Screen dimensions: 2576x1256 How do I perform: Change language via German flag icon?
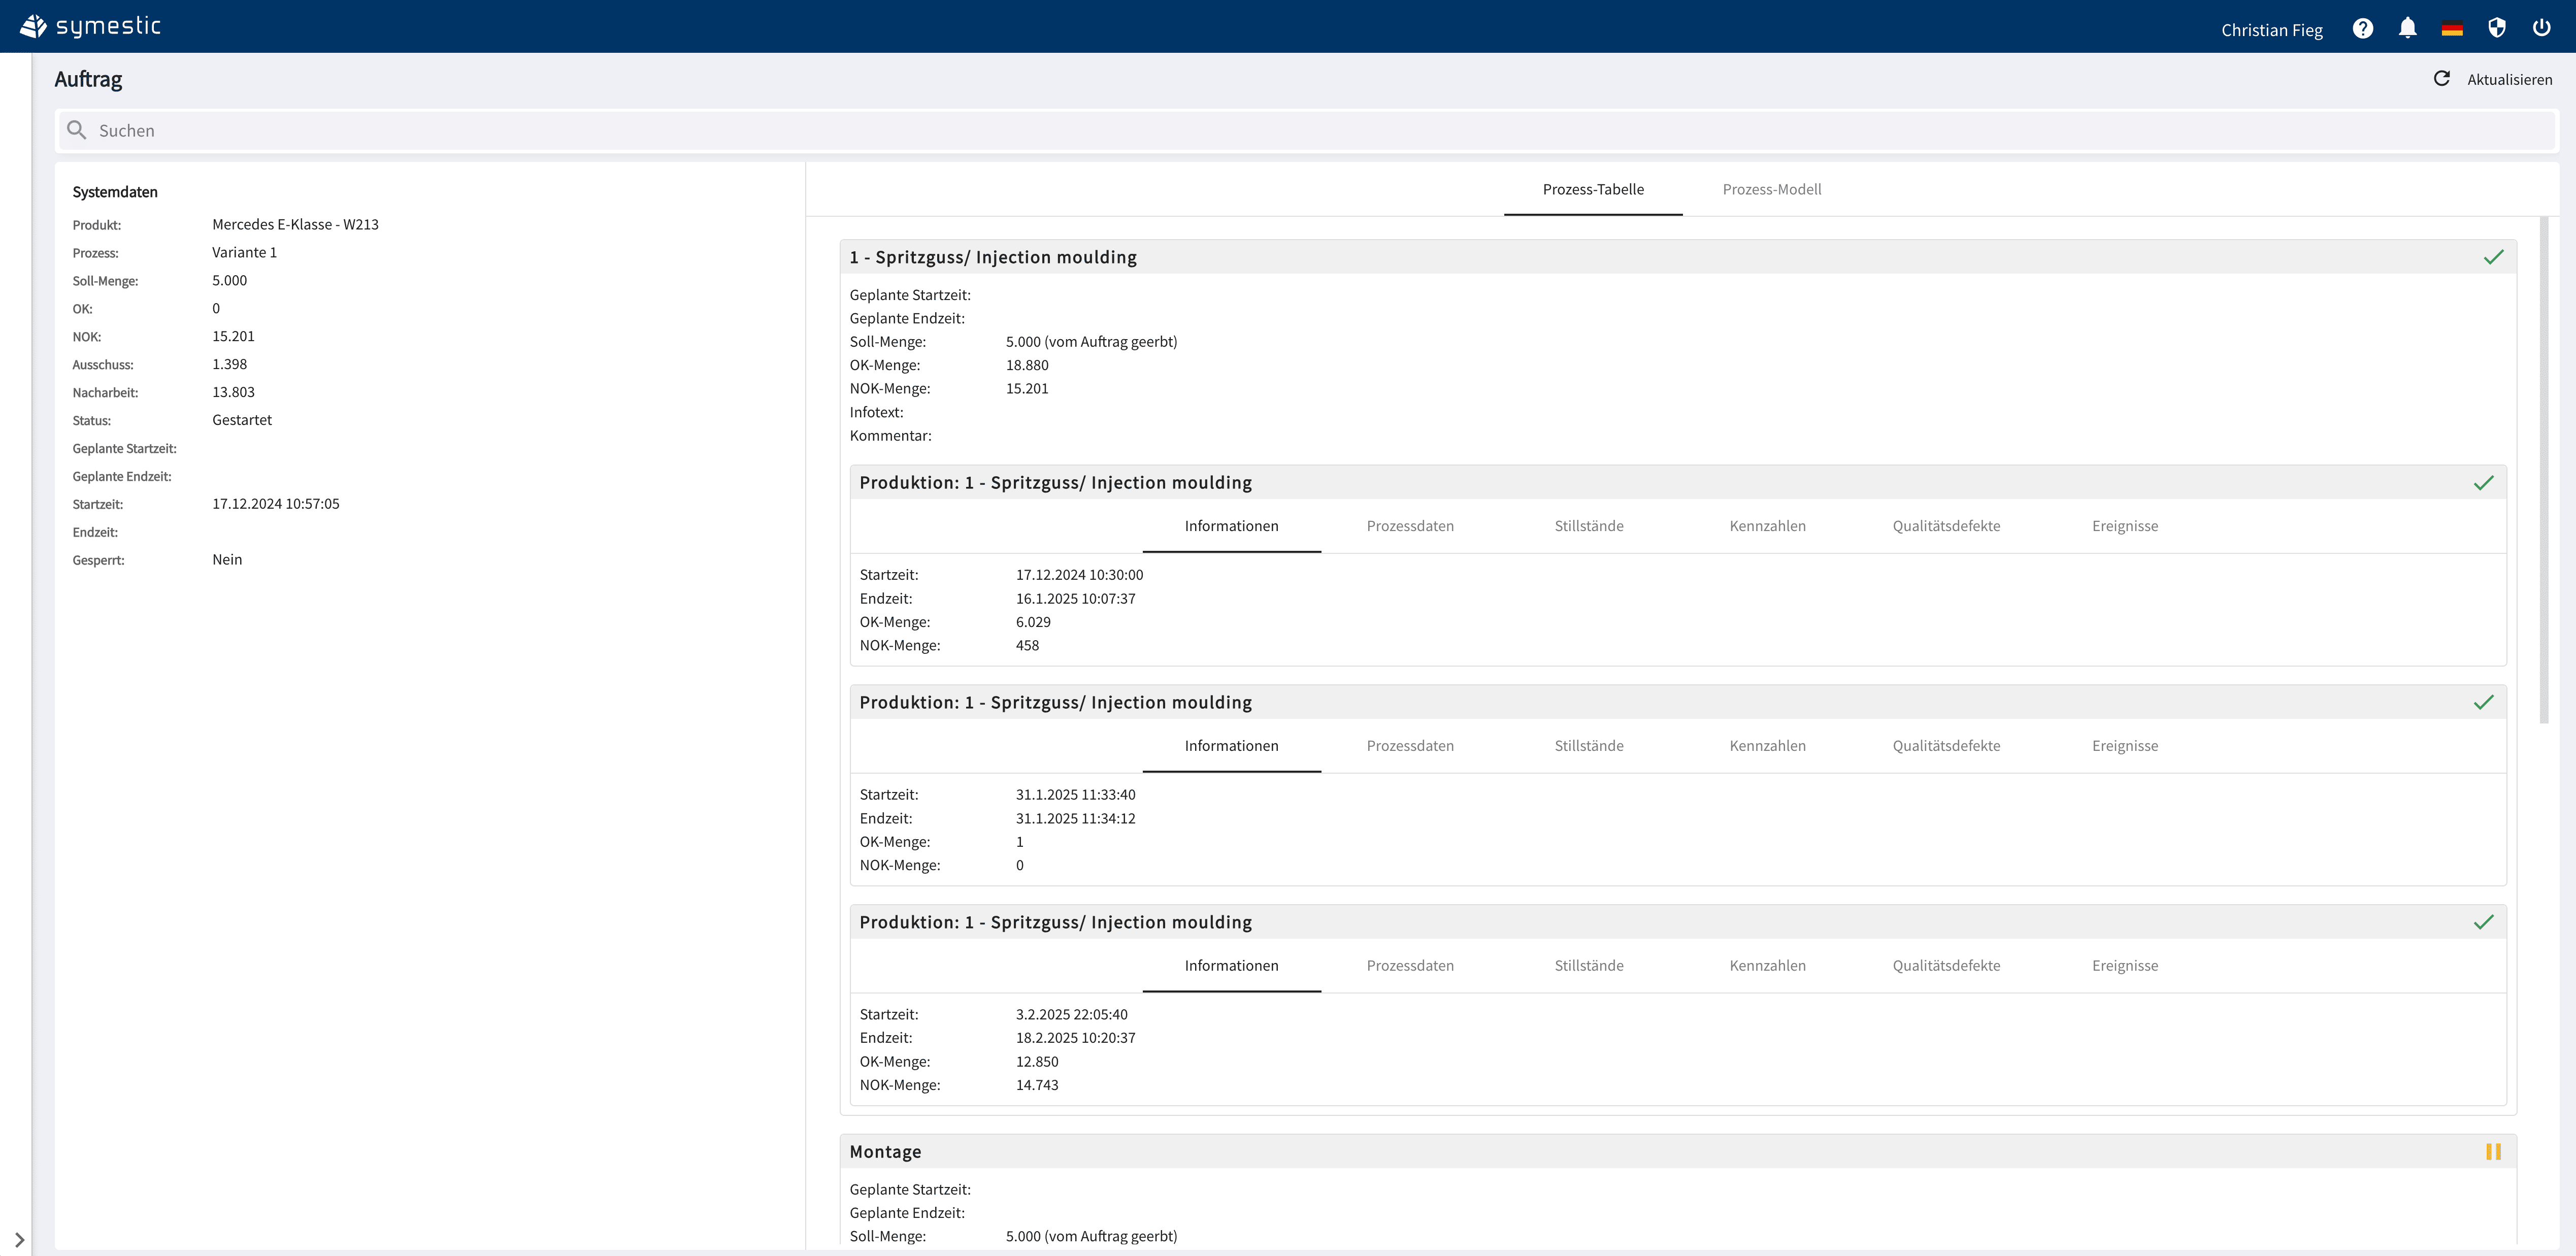coord(2452,28)
